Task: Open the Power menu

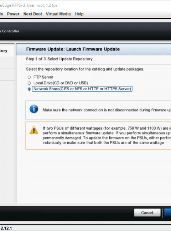Action: tap(13, 14)
